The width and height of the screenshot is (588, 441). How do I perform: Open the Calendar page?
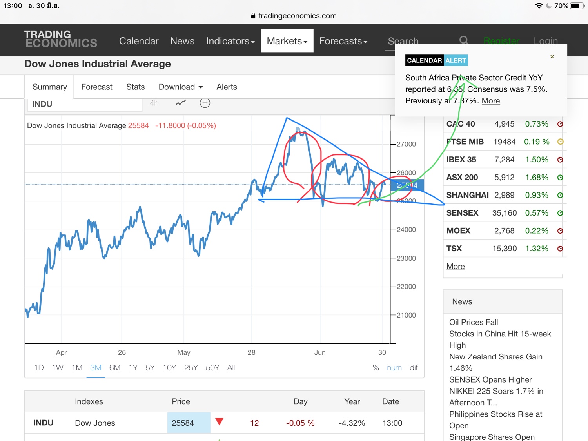point(139,41)
